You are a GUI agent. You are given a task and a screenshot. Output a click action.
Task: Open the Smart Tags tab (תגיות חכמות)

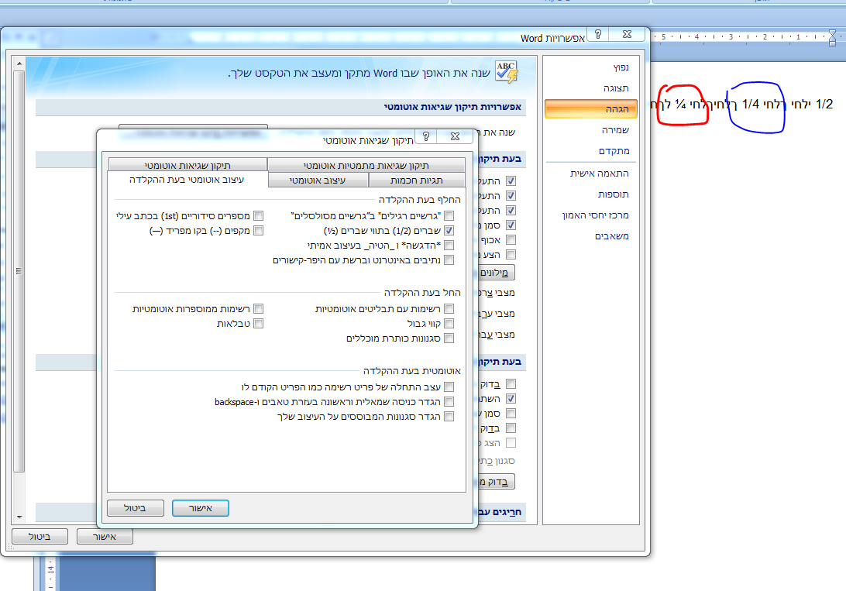417,180
